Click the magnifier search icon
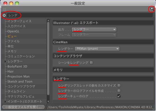Image resolution: width=156 pixels, height=111 pixels. [x=152, y=9]
